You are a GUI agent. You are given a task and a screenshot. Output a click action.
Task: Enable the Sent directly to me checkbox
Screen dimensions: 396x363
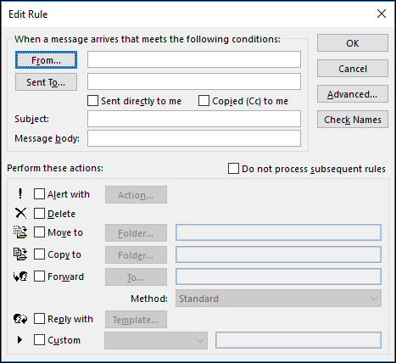[92, 101]
